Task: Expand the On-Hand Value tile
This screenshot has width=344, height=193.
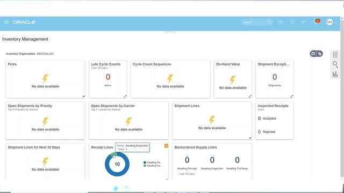Action: 250,96
